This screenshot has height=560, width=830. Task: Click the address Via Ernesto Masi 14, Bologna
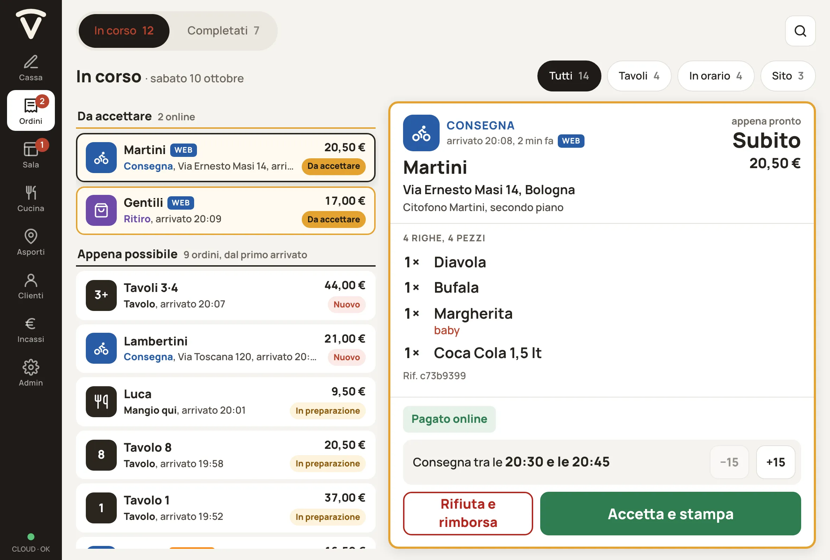489,190
